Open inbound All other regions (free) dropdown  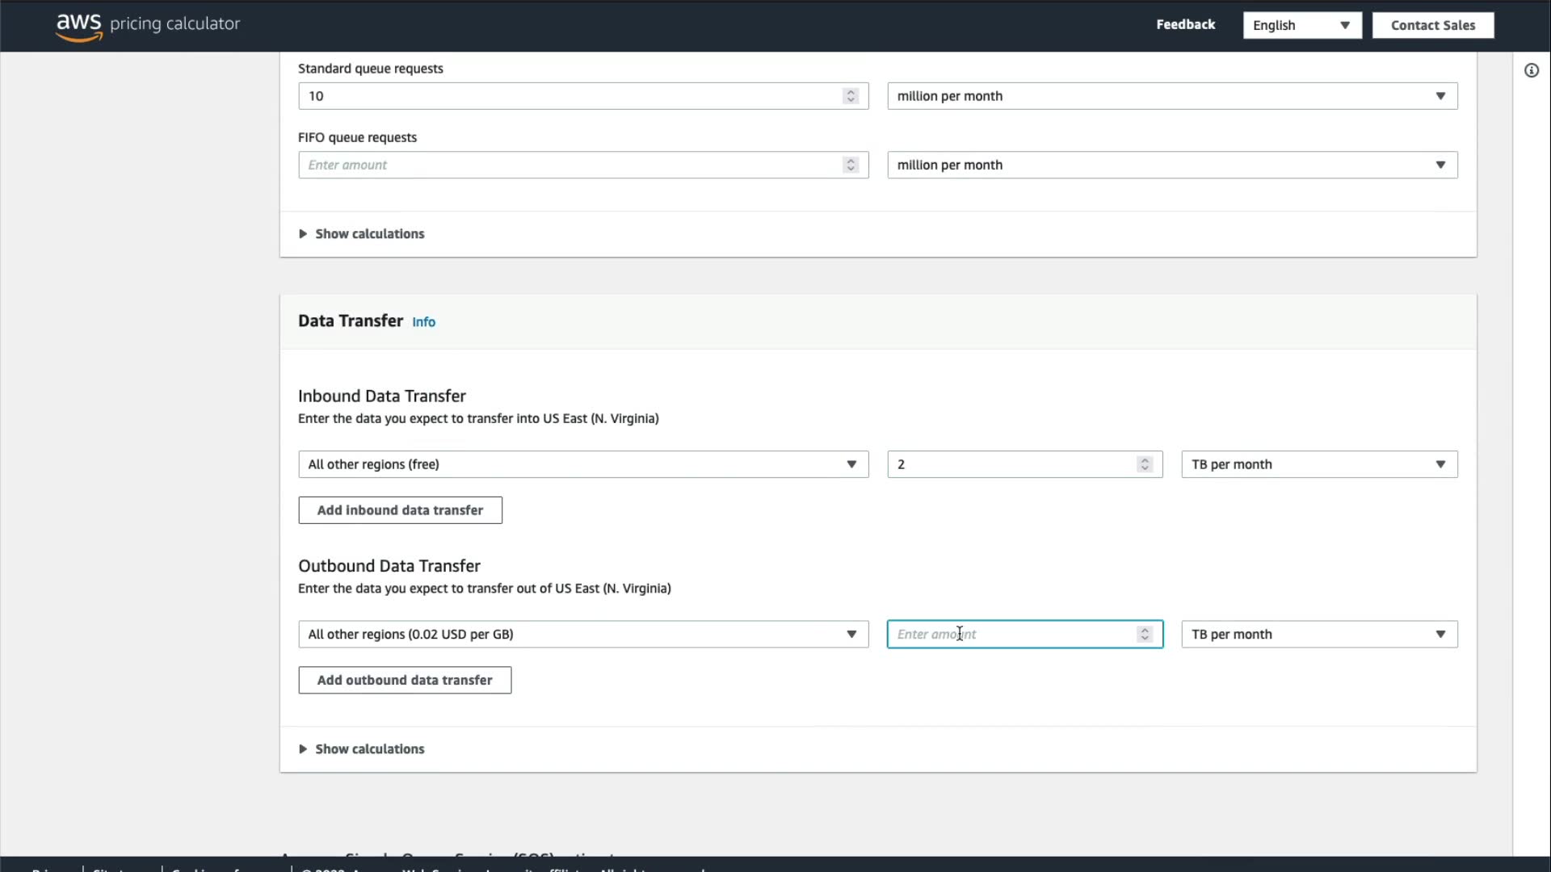tap(582, 464)
